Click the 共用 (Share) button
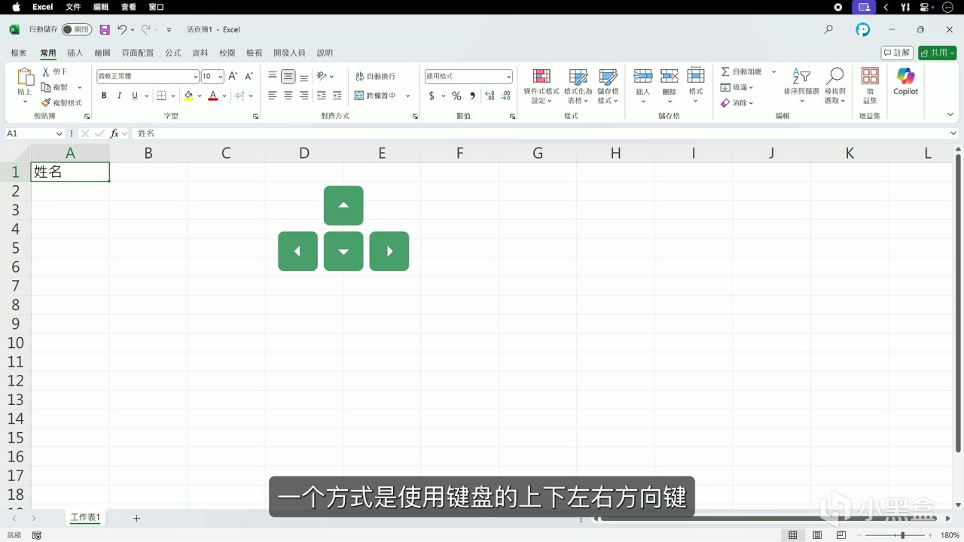This screenshot has width=964, height=542. point(937,53)
